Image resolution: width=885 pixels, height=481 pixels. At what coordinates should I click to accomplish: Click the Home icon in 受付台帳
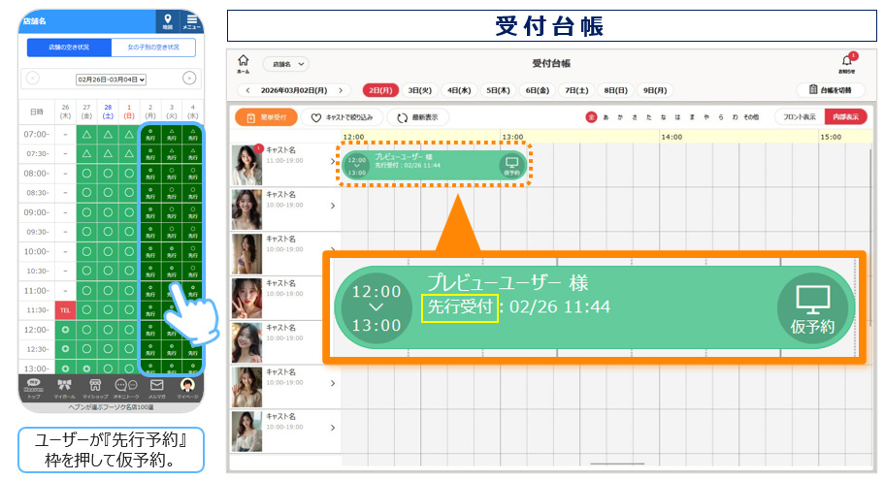(x=243, y=63)
